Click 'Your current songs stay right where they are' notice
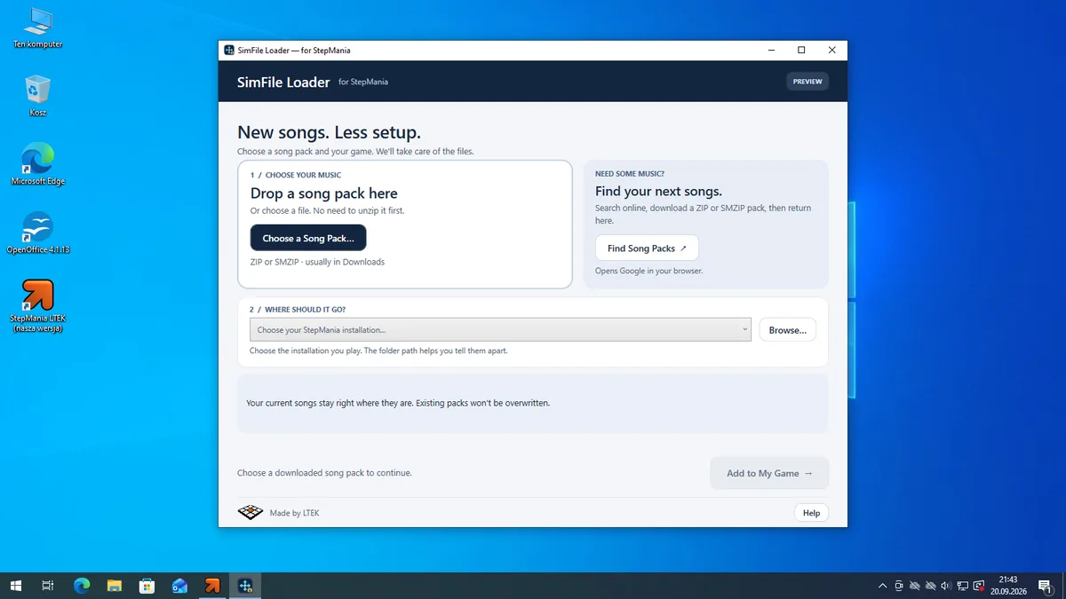1066x599 pixels. pos(398,403)
